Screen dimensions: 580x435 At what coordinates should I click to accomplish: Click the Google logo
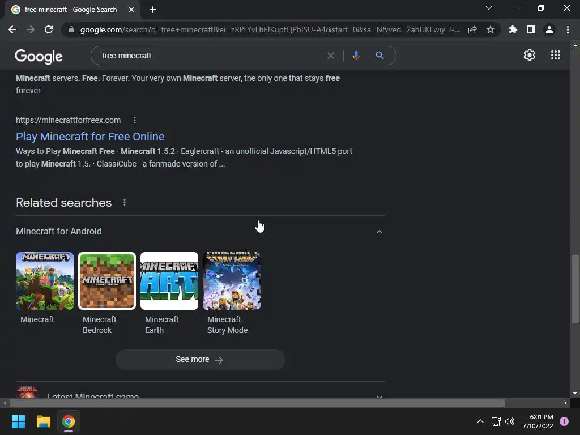(39, 56)
